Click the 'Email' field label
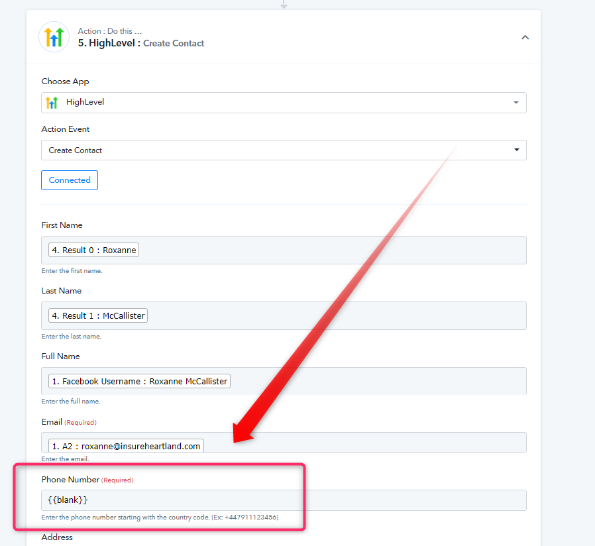 52,422
